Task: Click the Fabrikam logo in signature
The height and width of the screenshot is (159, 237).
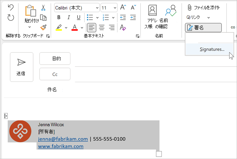Action: (20, 131)
